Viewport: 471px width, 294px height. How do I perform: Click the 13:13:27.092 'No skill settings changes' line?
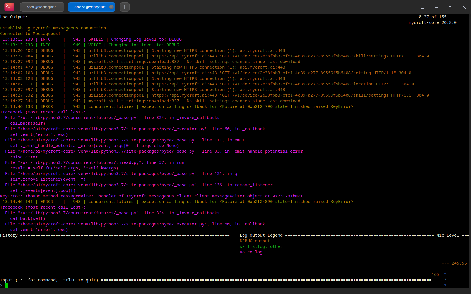[151, 62]
